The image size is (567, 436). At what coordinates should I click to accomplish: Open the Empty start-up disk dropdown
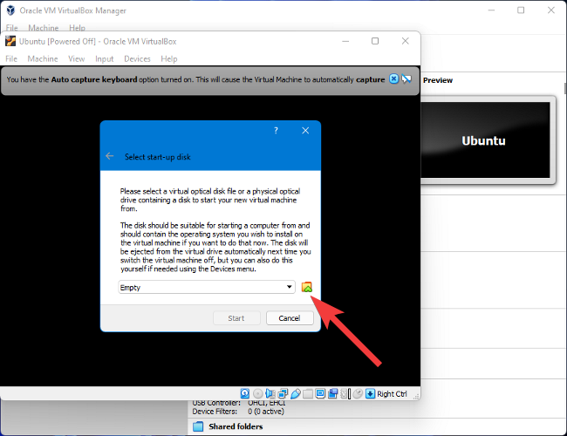[207, 287]
